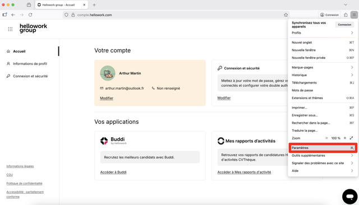Screen dimensions: 359x205
Task: Open Informations légales footer link
Action: point(20,166)
